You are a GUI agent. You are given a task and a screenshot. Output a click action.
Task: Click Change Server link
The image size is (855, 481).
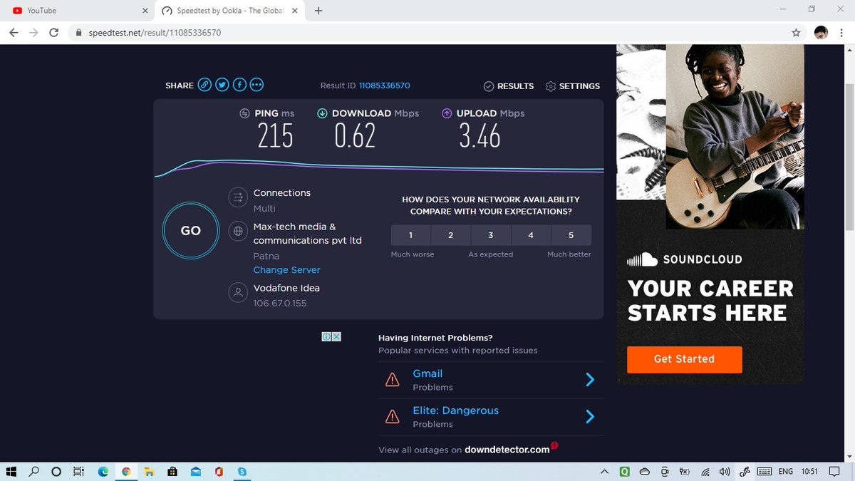286,270
